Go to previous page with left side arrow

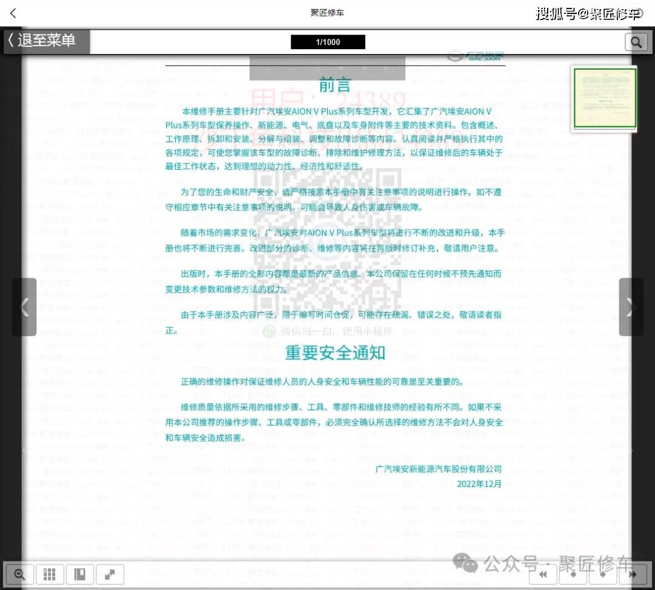pos(25,307)
